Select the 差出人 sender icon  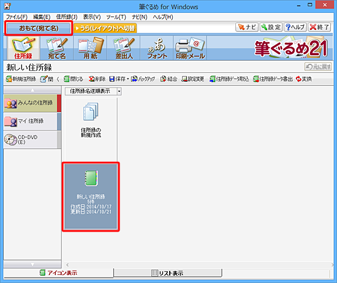click(124, 48)
